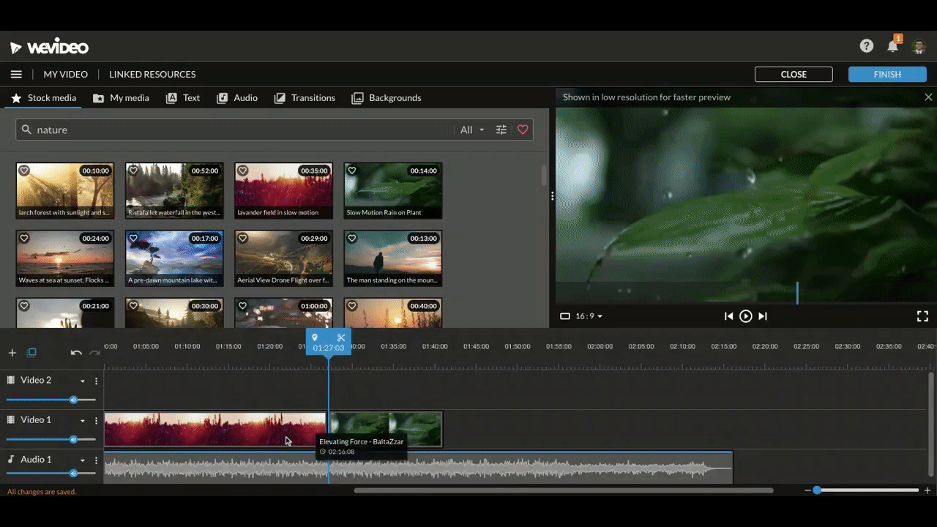
Task: Play the video preview
Action: click(745, 316)
